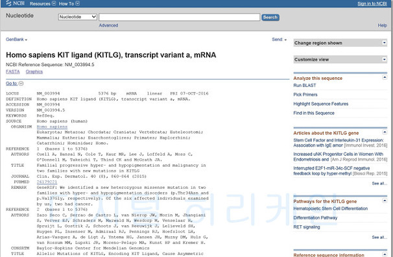This screenshot has height=257, width=393.
Task: Open Differentiation Pathway link
Action: pyautogui.click(x=315, y=218)
